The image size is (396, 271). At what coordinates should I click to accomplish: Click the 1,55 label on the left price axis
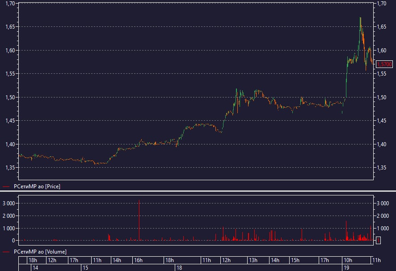click(10, 74)
